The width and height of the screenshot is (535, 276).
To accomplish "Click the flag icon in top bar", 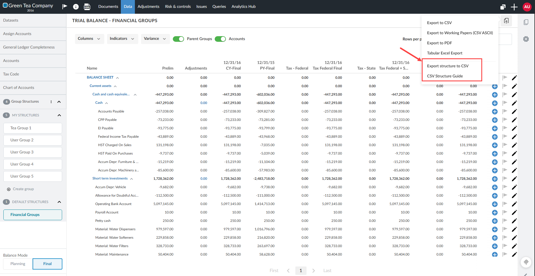I will point(65,6).
